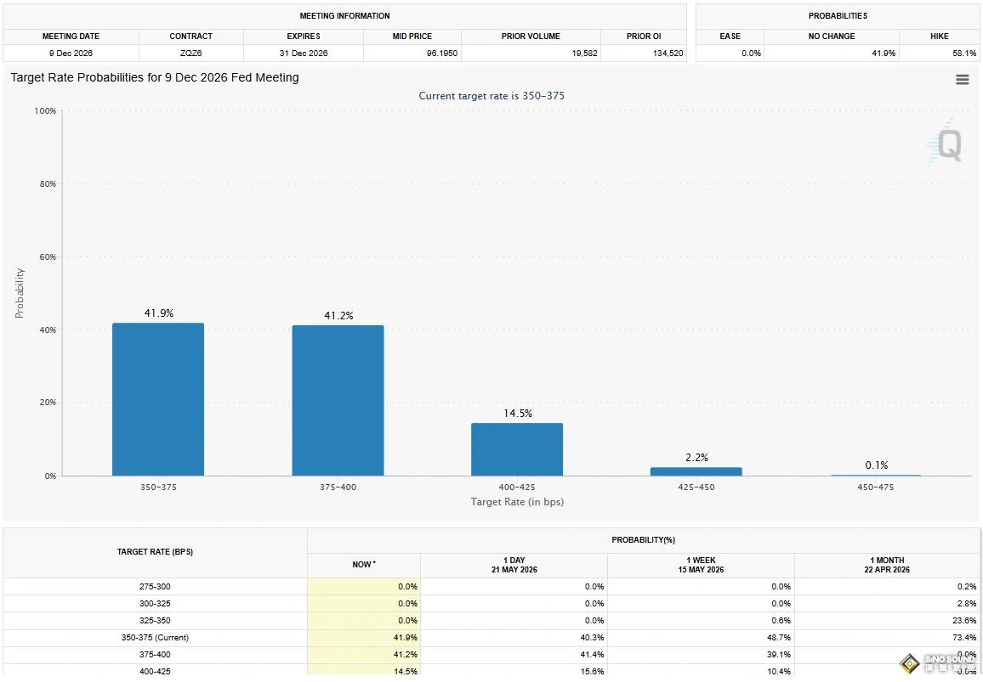Viewport: 983px width, 682px height.
Task: Click the 96.1950 mid price value
Action: 442,54
